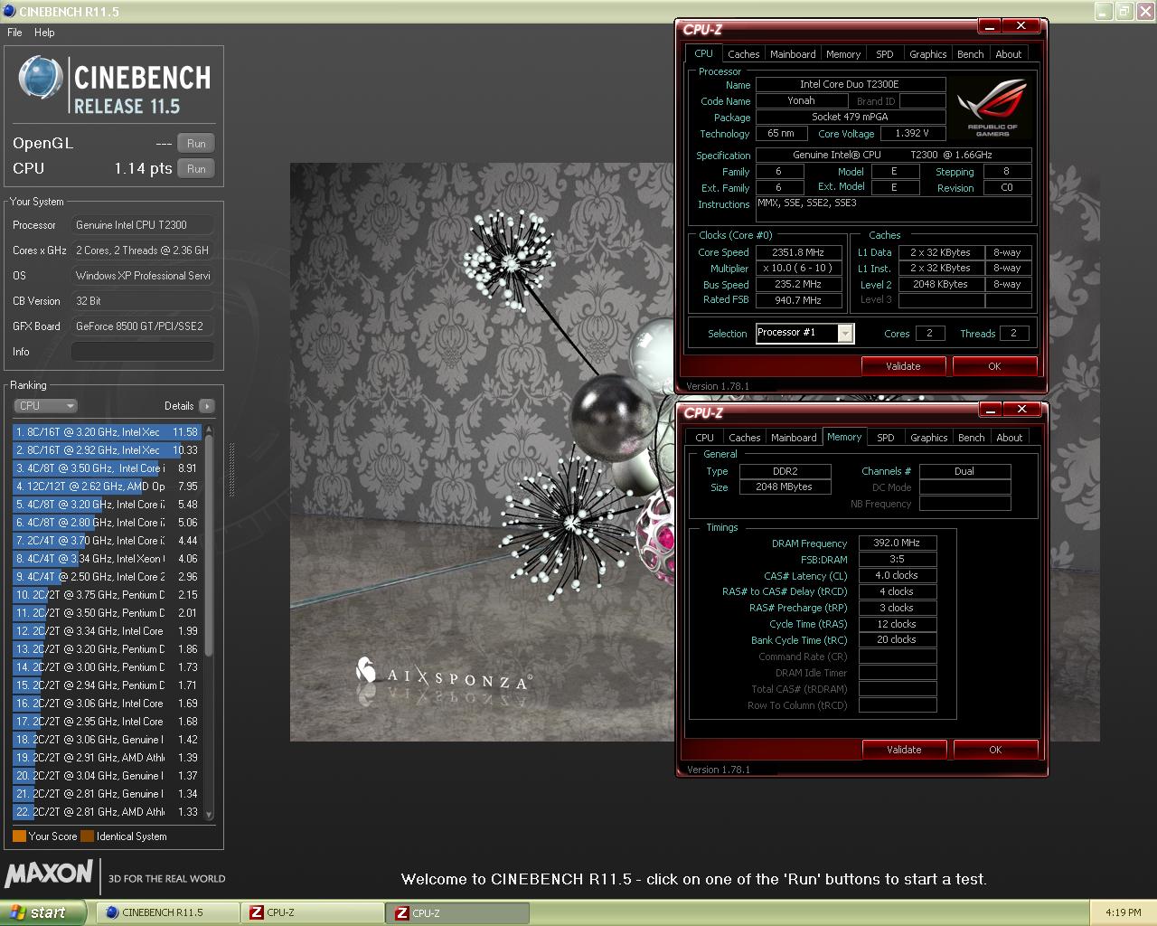
Task: Expand ranking Details arrow button
Action: 207,406
